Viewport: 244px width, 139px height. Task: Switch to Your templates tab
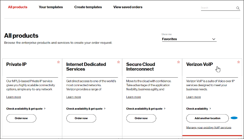(51, 7)
